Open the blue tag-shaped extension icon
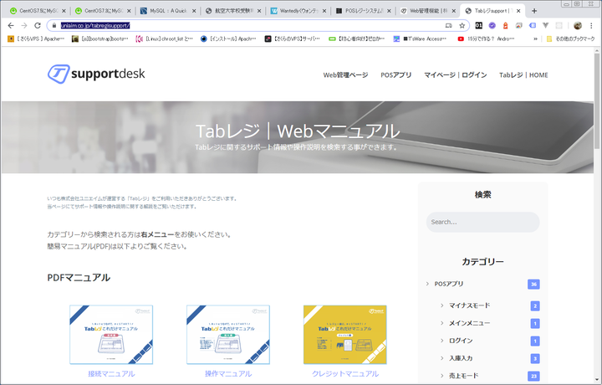The image size is (602, 385). (532, 25)
